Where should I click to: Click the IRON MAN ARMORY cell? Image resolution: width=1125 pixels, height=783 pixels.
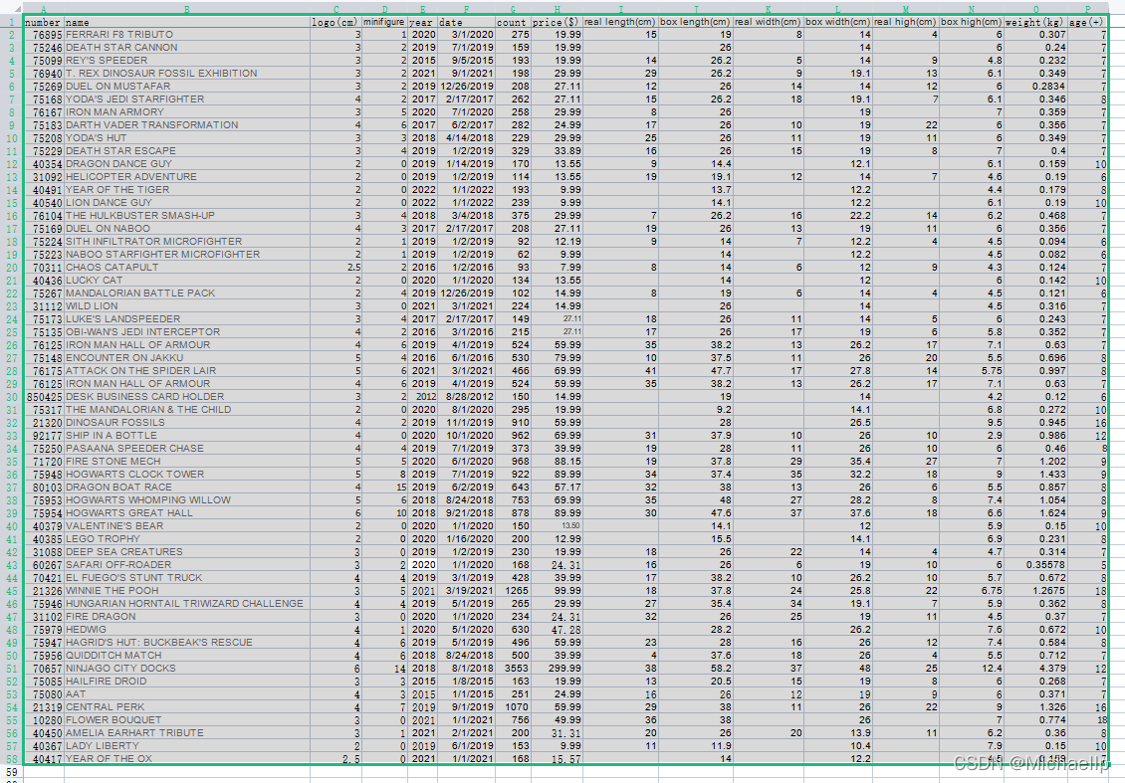[186, 111]
